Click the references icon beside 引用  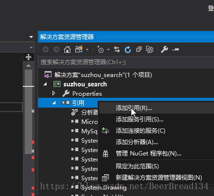click(66, 103)
